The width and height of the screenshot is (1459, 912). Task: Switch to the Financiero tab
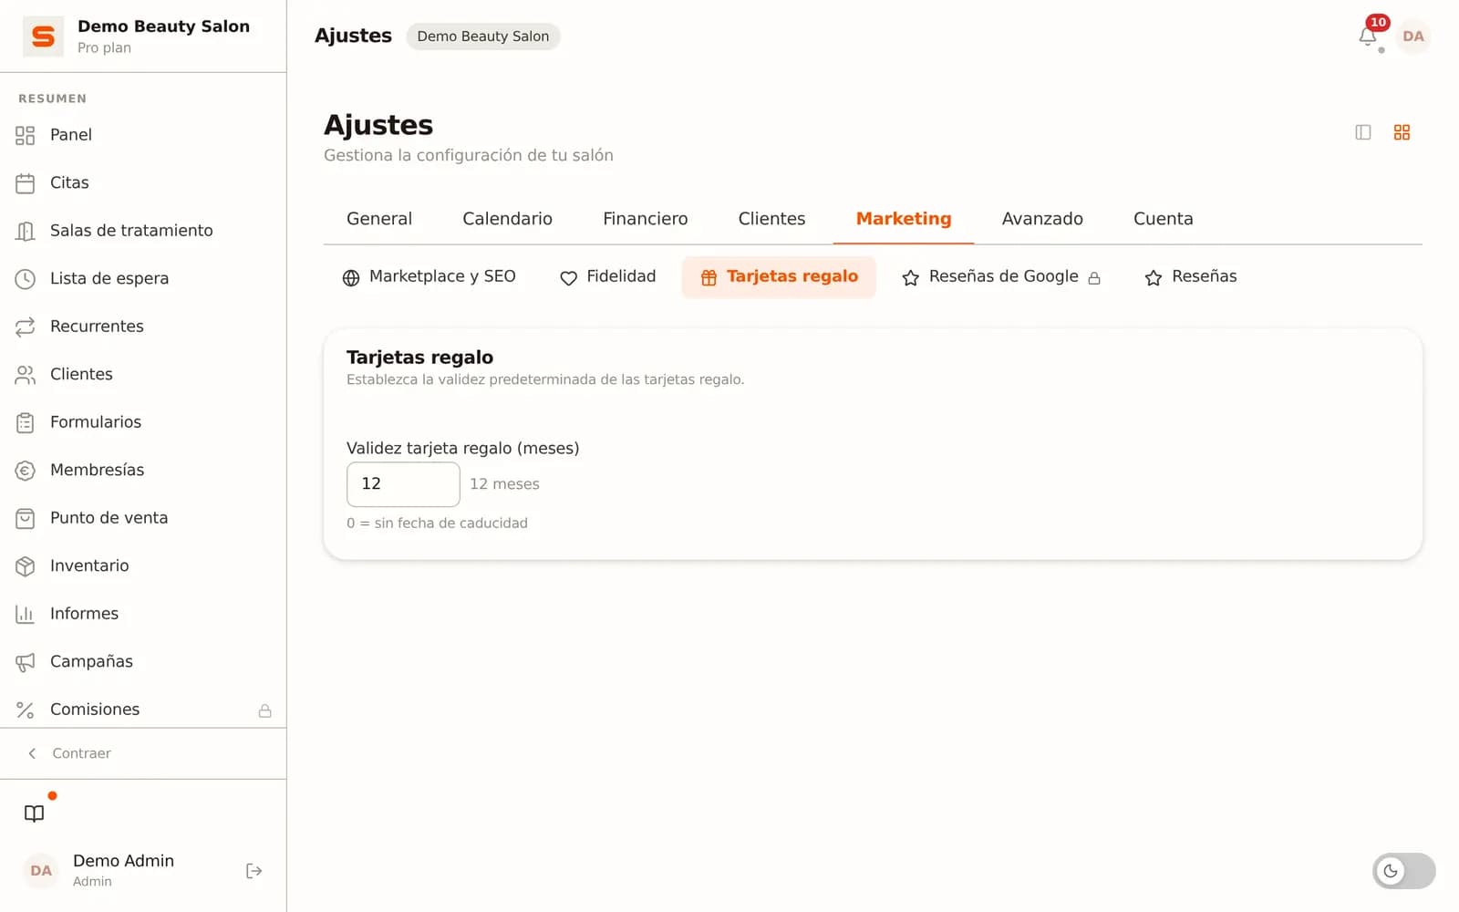645,219
